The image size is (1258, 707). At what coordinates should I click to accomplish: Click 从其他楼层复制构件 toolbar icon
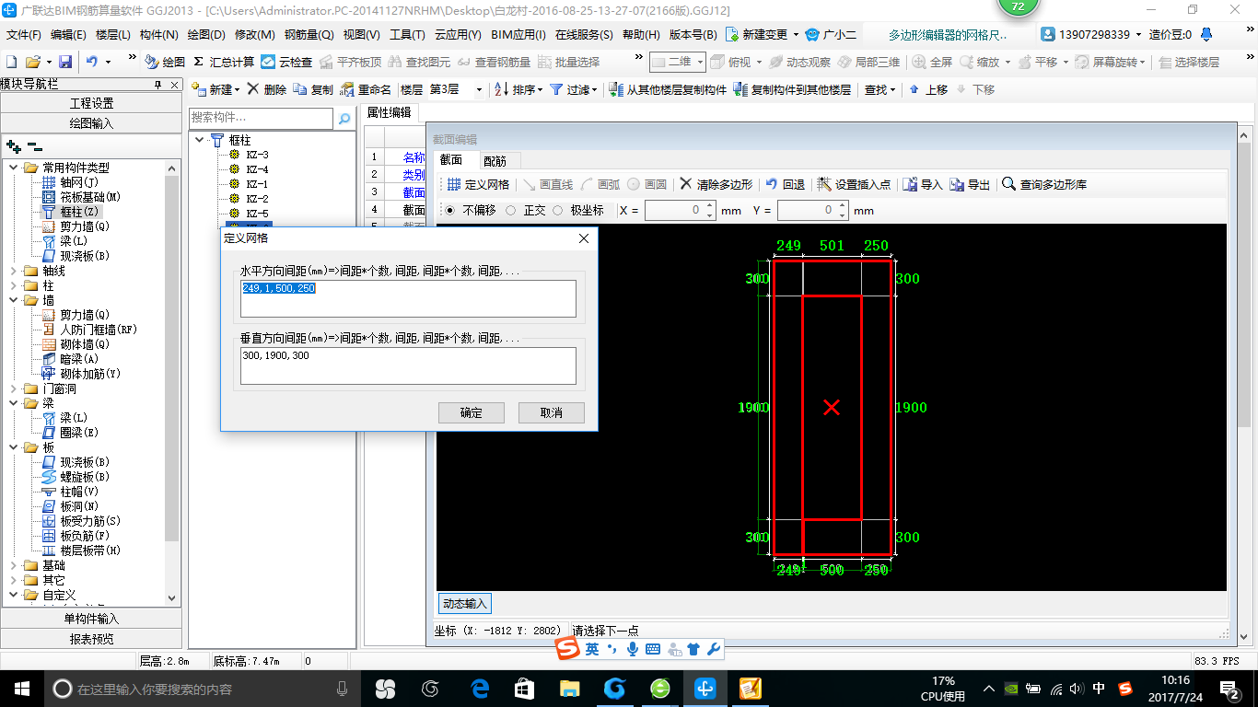click(618, 89)
